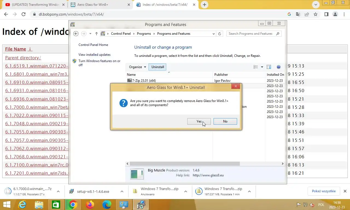The width and height of the screenshot is (350, 210).
Task: Open the blue help icon
Action: pyautogui.click(x=279, y=67)
